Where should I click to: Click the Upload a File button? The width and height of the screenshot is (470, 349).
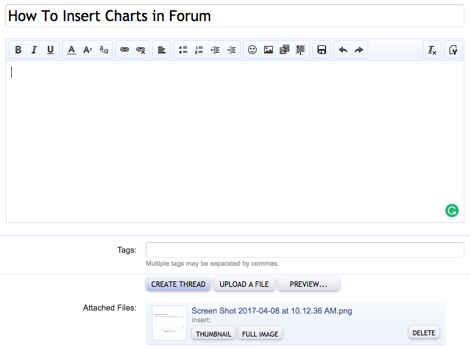point(244,284)
